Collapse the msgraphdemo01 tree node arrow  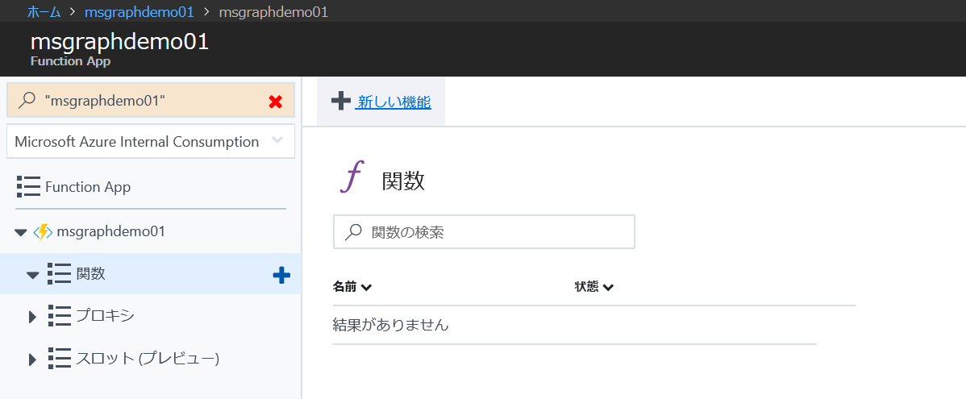click(x=21, y=233)
